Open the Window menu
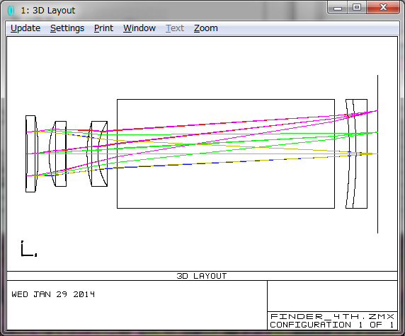405x336 pixels. (x=139, y=28)
